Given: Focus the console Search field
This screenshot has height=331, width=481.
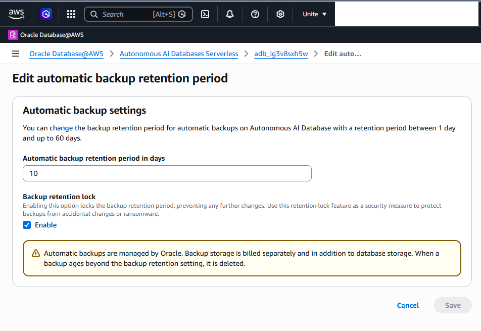Looking at the screenshot, I should [138, 14].
